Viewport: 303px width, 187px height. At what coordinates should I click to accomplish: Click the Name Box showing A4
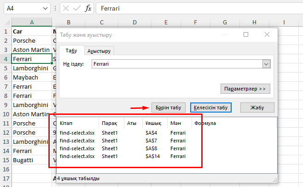27,8
